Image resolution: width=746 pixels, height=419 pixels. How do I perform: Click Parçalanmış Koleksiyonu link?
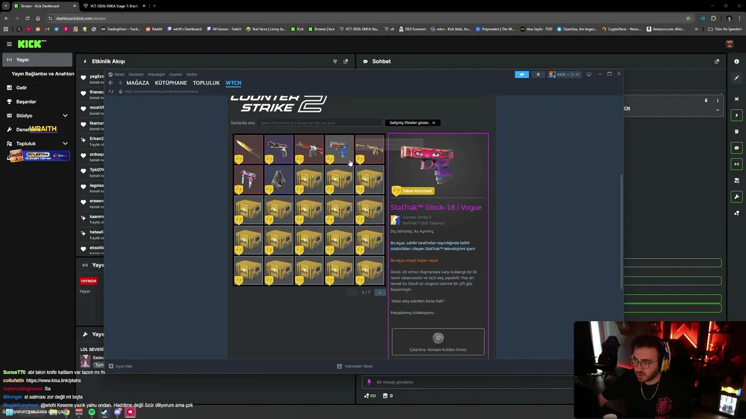tap(412, 313)
